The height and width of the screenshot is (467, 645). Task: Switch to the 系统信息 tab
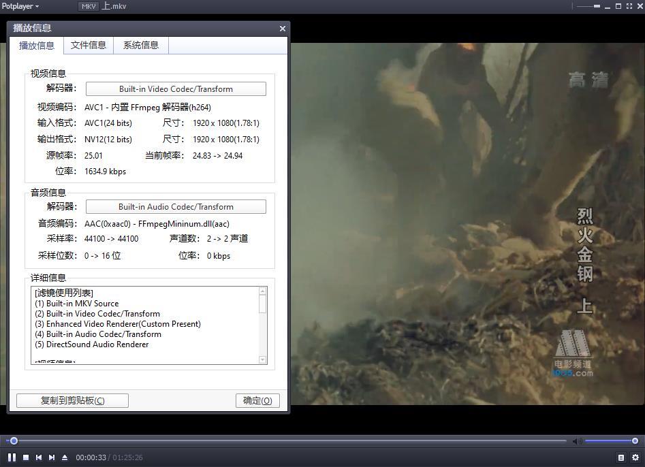pos(141,45)
